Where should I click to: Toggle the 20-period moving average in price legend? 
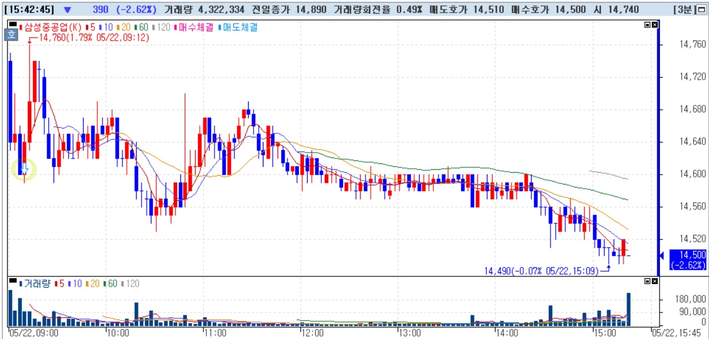click(x=124, y=27)
